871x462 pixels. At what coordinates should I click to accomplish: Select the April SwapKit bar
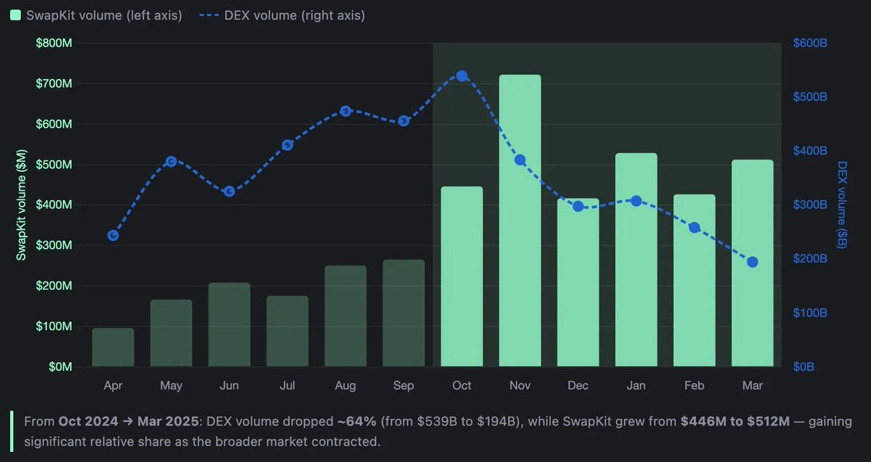[x=113, y=347]
